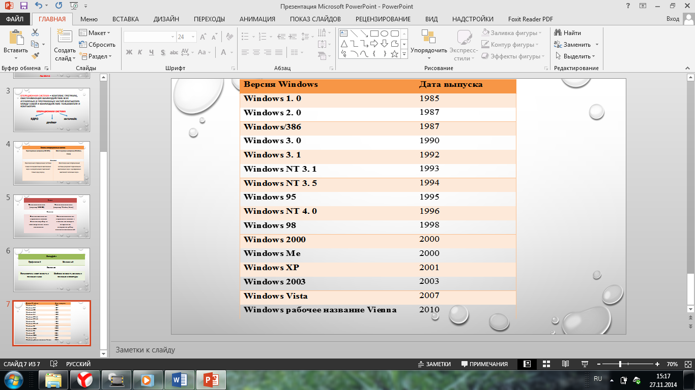Toggle justify text alignment
Viewport: 695px width, 390px height.
279,52
